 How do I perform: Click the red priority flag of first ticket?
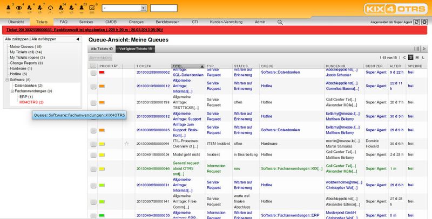point(102,73)
